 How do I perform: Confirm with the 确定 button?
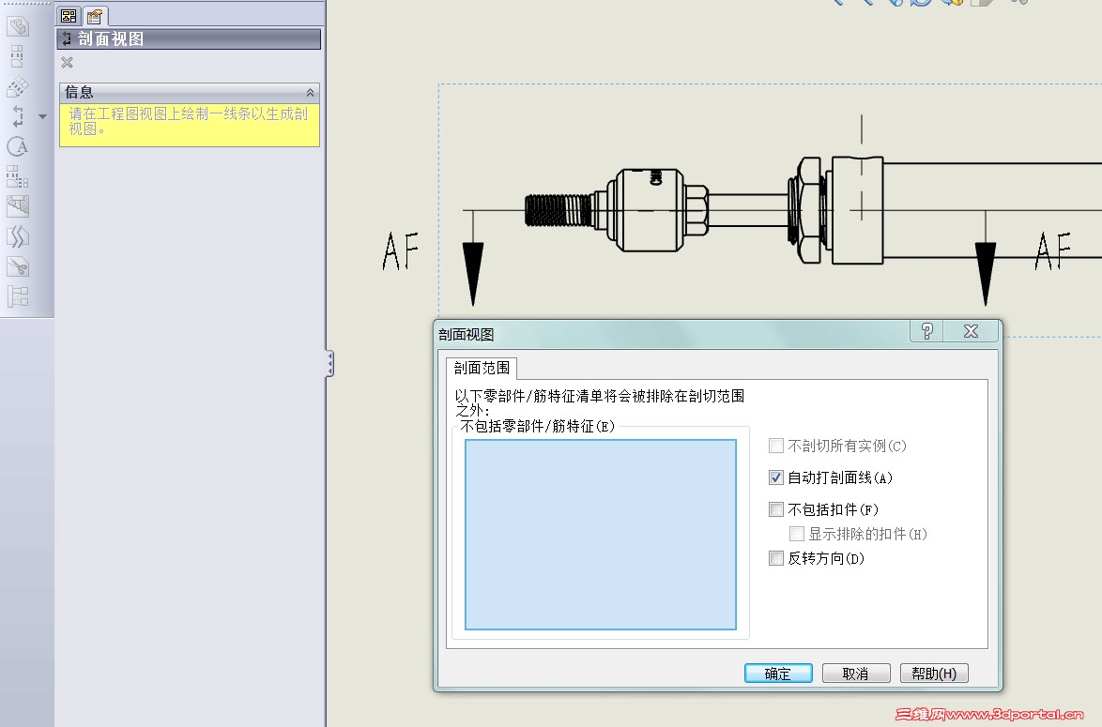[x=778, y=673]
